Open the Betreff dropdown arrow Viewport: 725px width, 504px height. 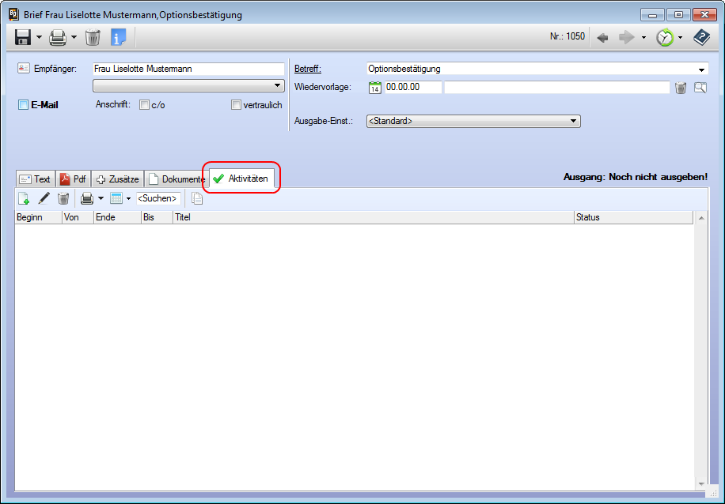click(701, 70)
